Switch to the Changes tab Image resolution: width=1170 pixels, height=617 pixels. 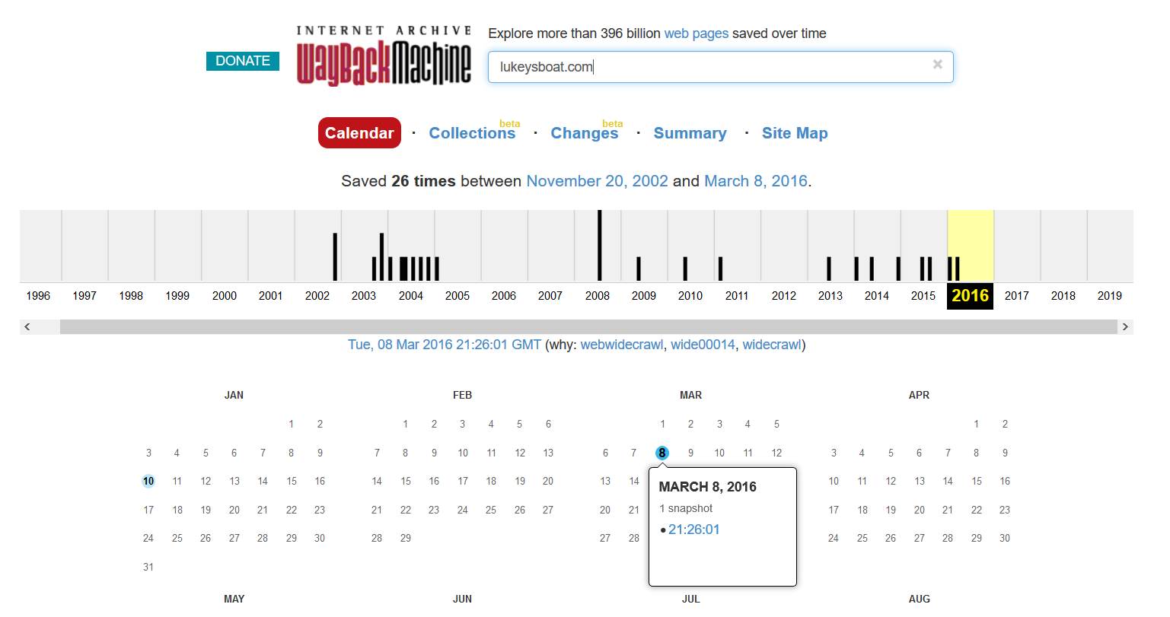(x=584, y=133)
